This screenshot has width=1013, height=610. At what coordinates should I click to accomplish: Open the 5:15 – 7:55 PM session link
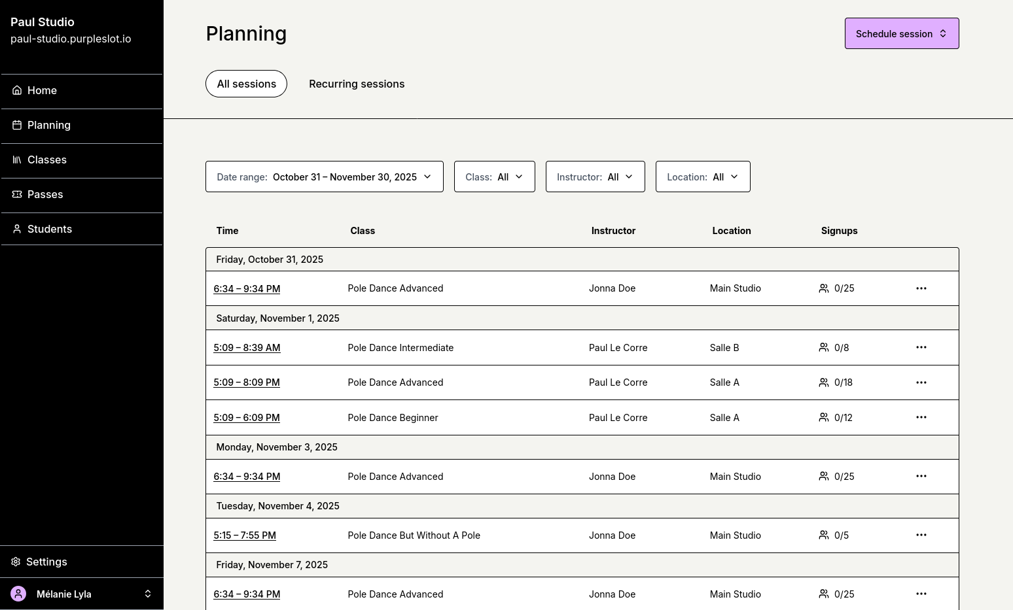pyautogui.click(x=245, y=535)
